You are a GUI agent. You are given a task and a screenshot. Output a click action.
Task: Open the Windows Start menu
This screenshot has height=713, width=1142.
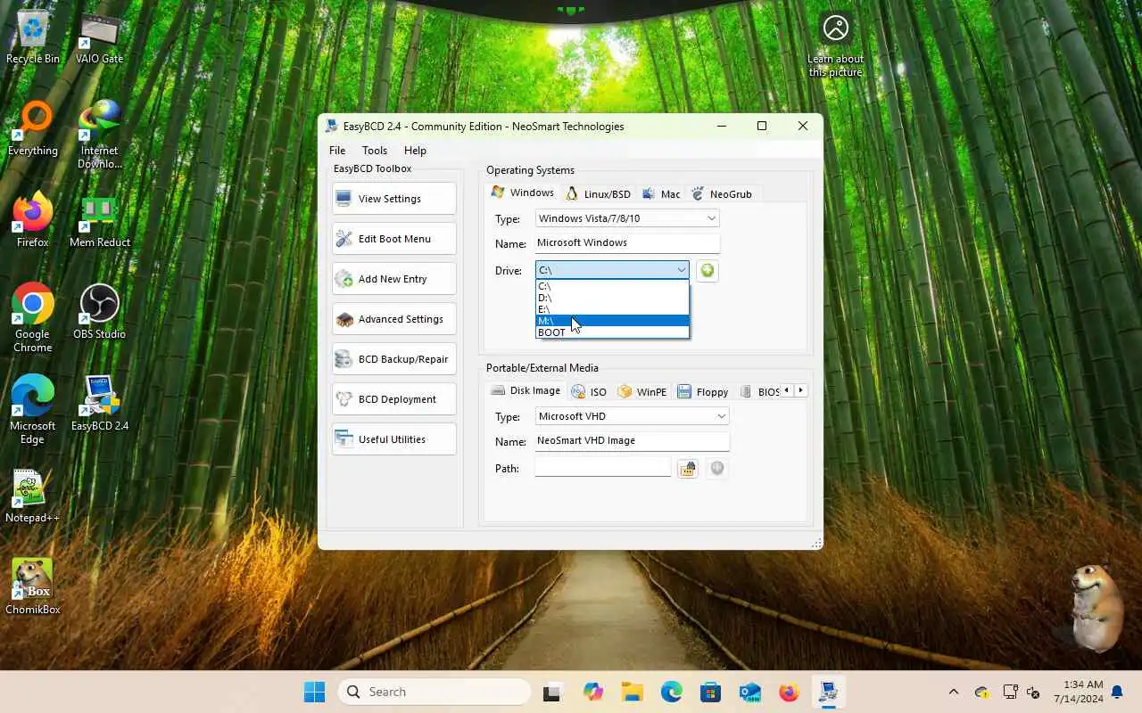coord(315,692)
